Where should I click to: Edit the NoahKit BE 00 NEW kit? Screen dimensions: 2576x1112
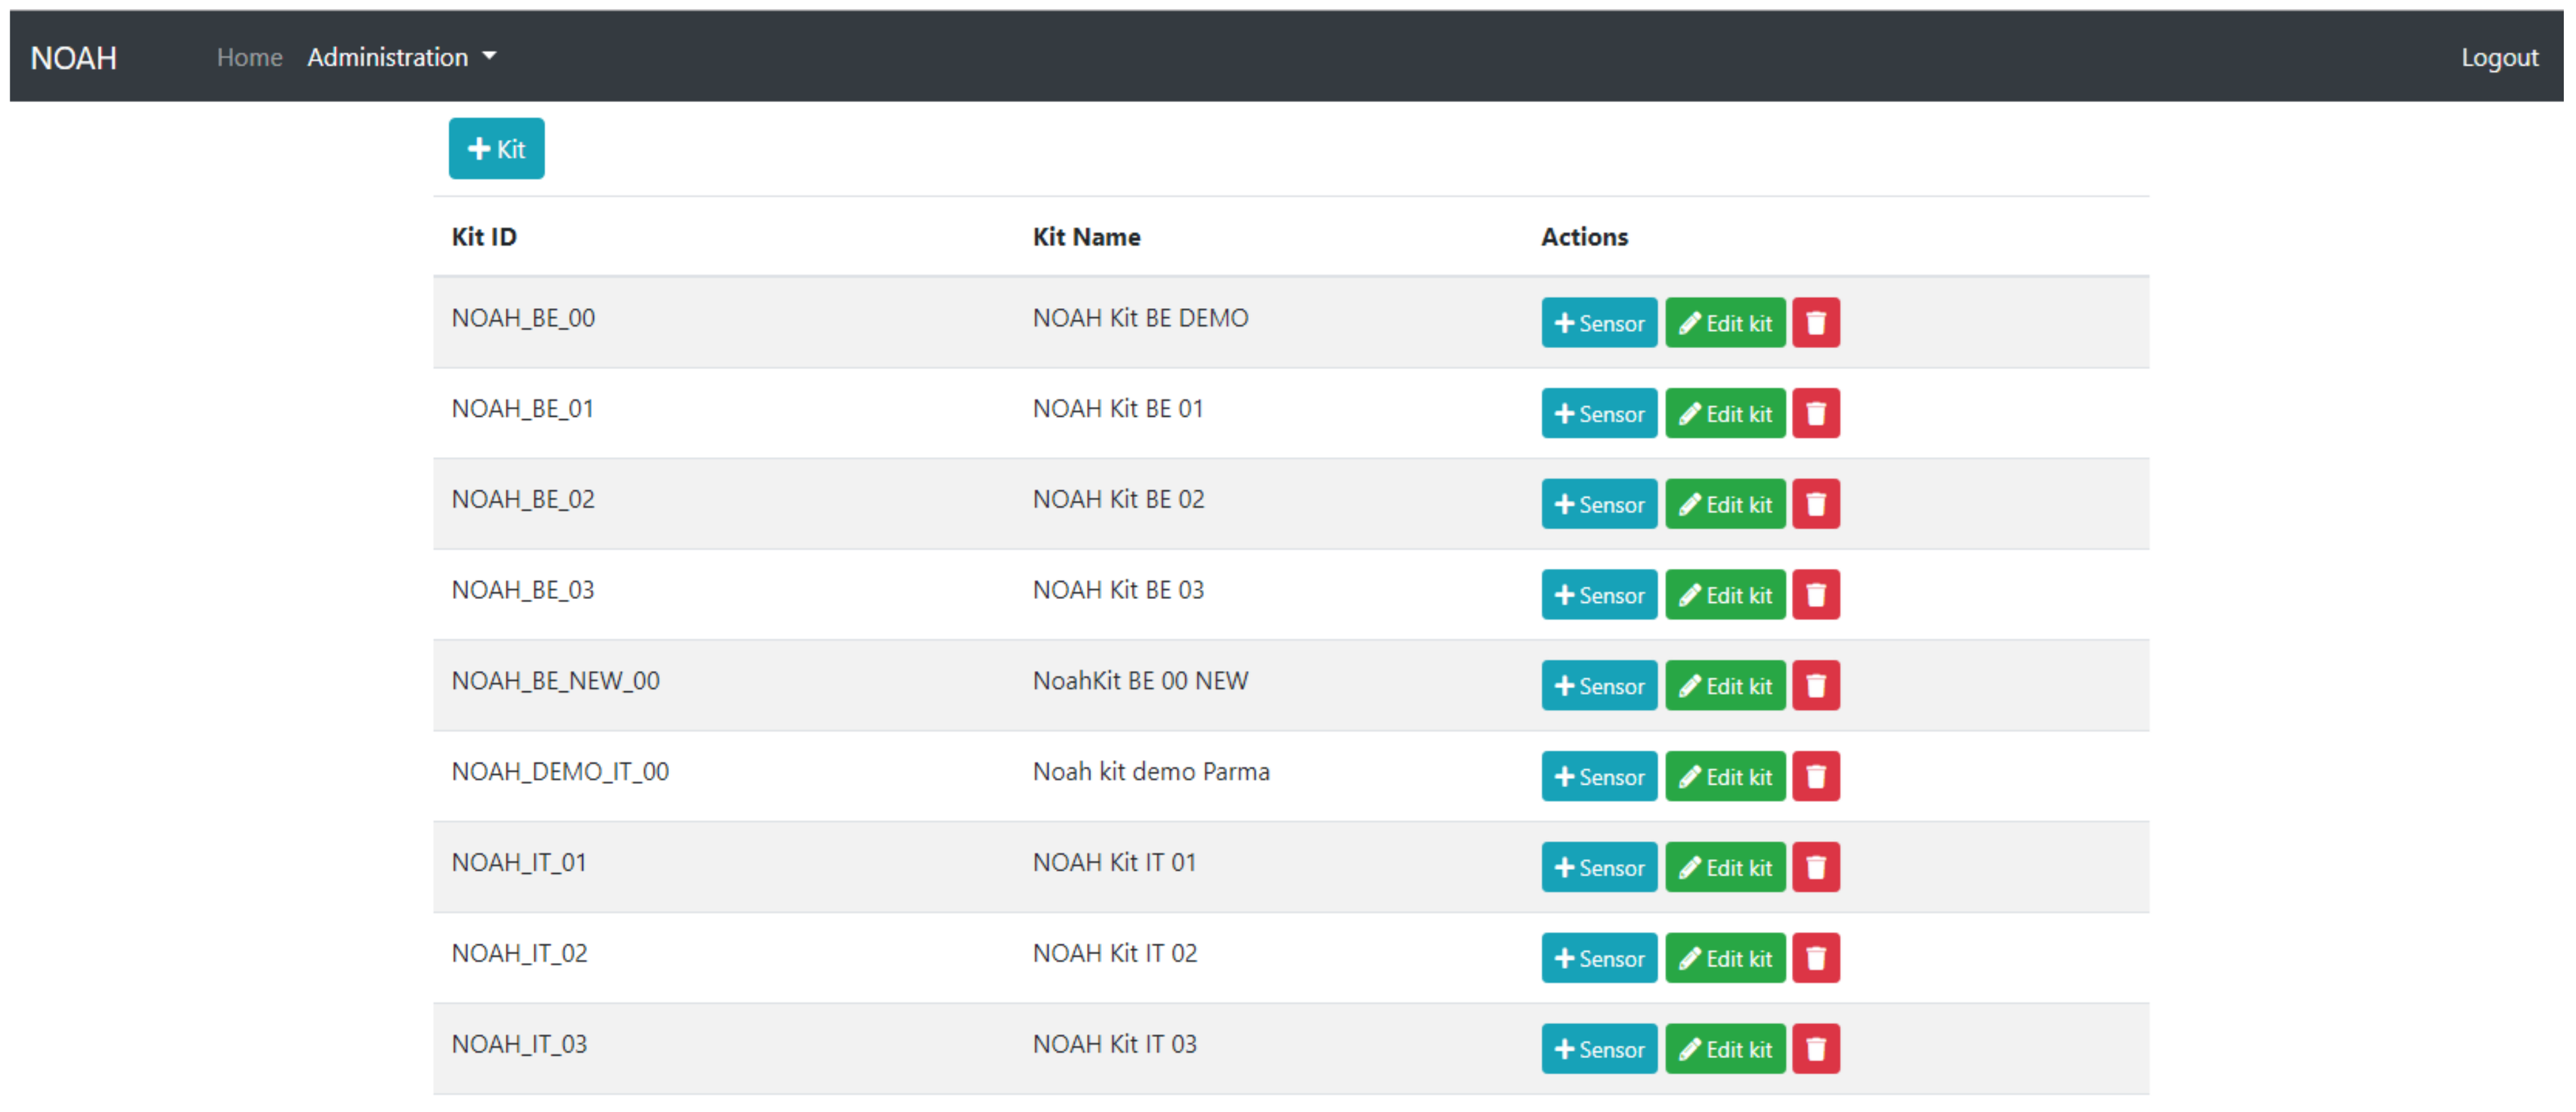point(1724,686)
